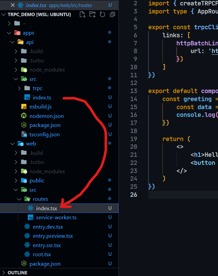The image size is (218, 276).
Task: Click the React icon beside root.tsx
Action: tap(27, 254)
